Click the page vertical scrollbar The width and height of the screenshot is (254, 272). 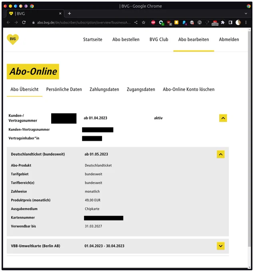coord(249,139)
